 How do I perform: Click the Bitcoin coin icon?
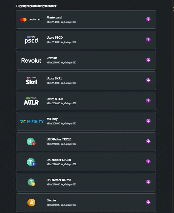pos(31,203)
